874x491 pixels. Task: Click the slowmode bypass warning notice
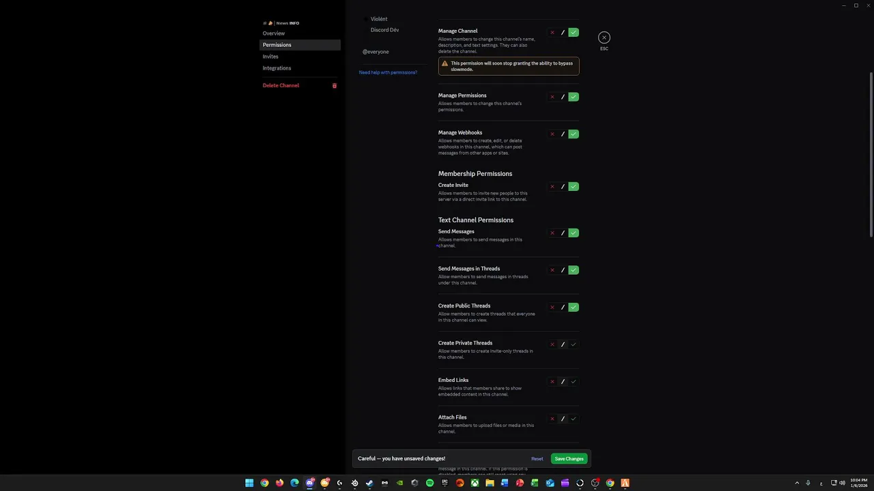pyautogui.click(x=509, y=66)
